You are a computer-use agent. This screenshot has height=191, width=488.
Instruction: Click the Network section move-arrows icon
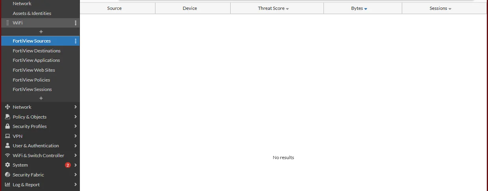click(x=7, y=107)
